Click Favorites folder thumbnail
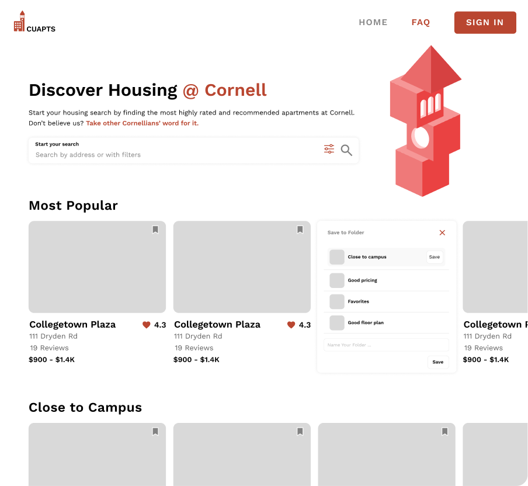 click(337, 302)
